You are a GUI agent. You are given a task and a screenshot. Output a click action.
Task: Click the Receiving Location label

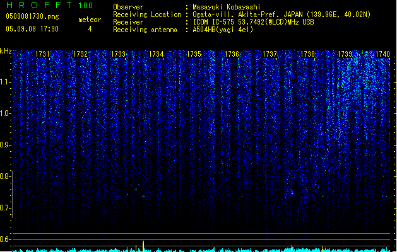(x=147, y=14)
